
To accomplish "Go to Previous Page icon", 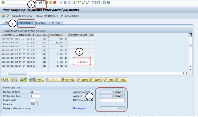I will 80,3.
